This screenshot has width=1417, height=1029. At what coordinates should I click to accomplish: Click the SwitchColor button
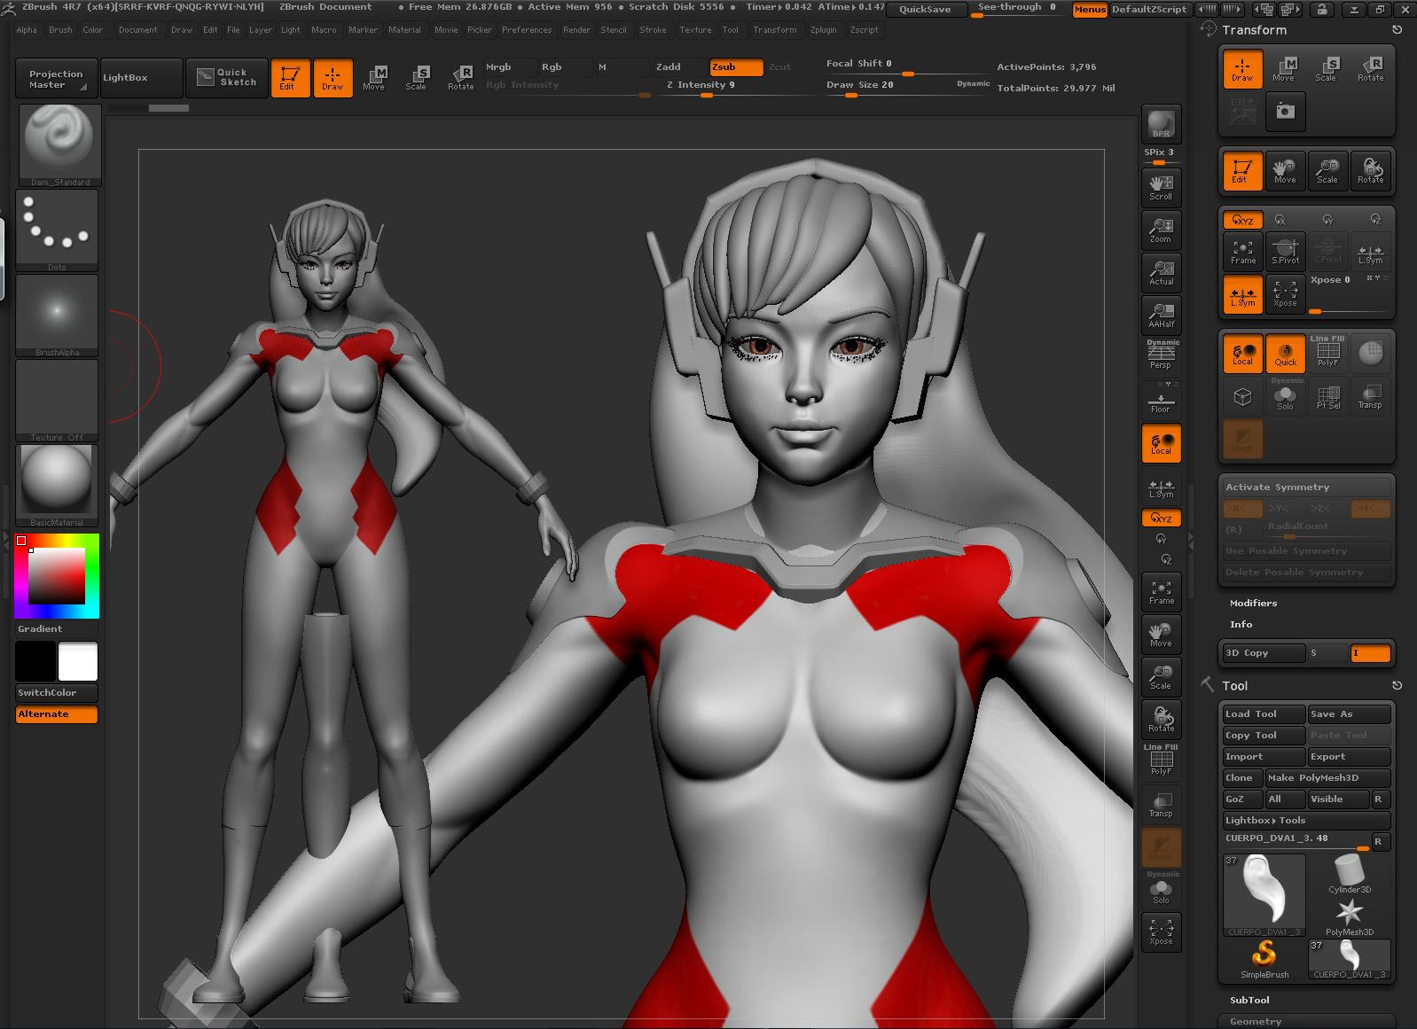click(57, 692)
